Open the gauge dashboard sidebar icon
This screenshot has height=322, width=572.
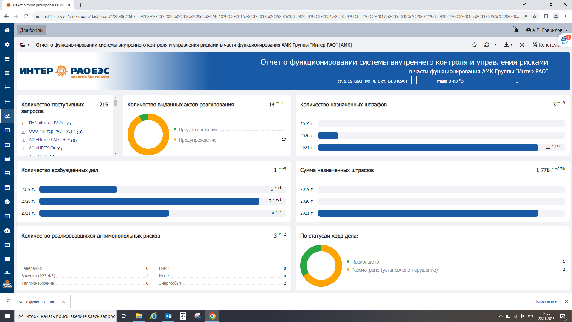point(7,230)
